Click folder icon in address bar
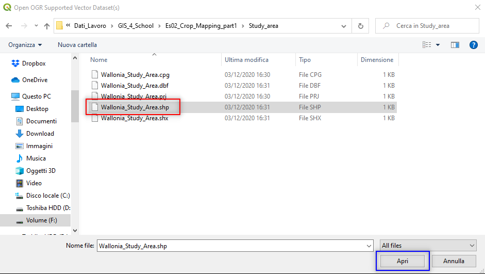Screen dimensions: 485x274 point(59,26)
